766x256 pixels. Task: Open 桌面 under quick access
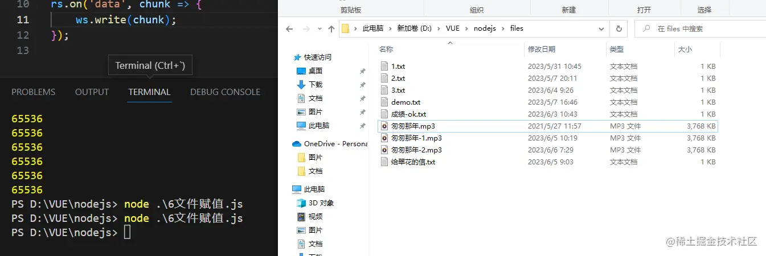[315, 71]
